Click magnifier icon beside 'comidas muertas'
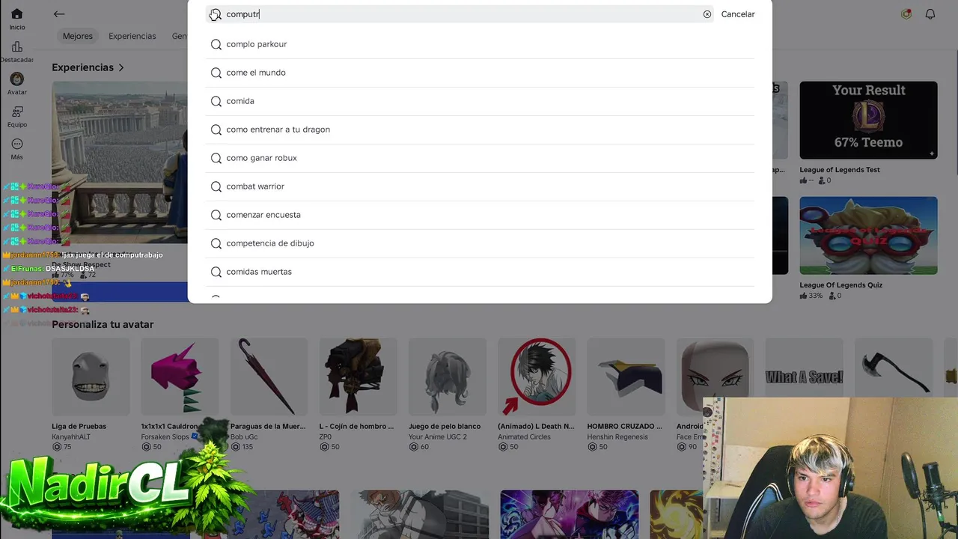The image size is (958, 539). pyautogui.click(x=216, y=272)
